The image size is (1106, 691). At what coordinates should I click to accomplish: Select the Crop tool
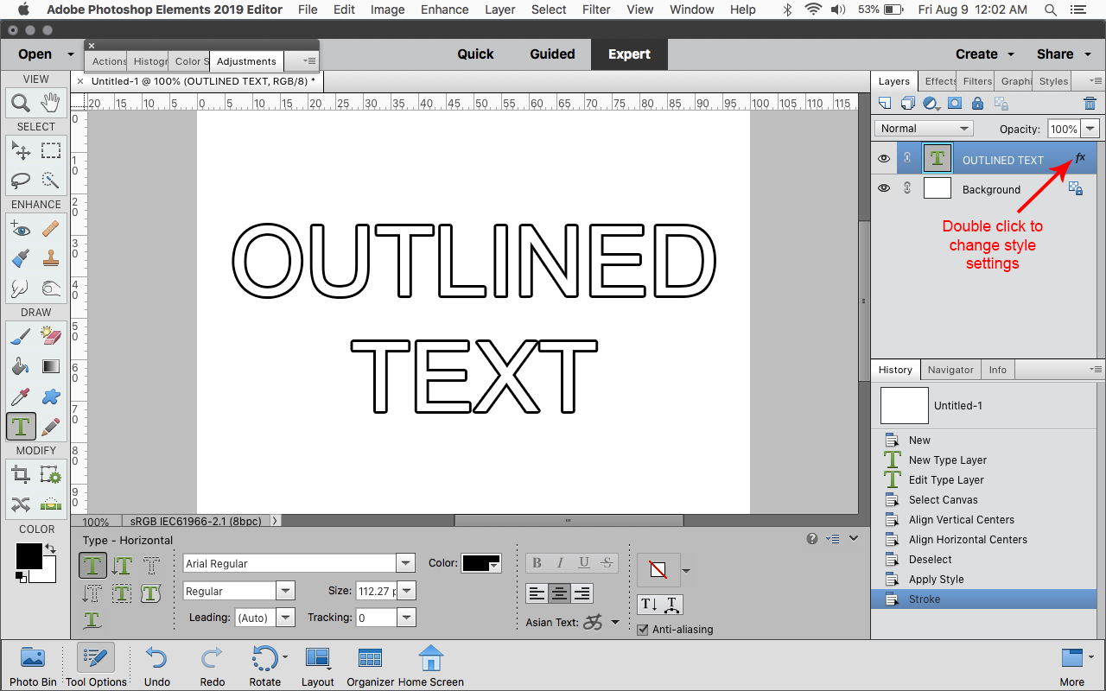(x=21, y=473)
